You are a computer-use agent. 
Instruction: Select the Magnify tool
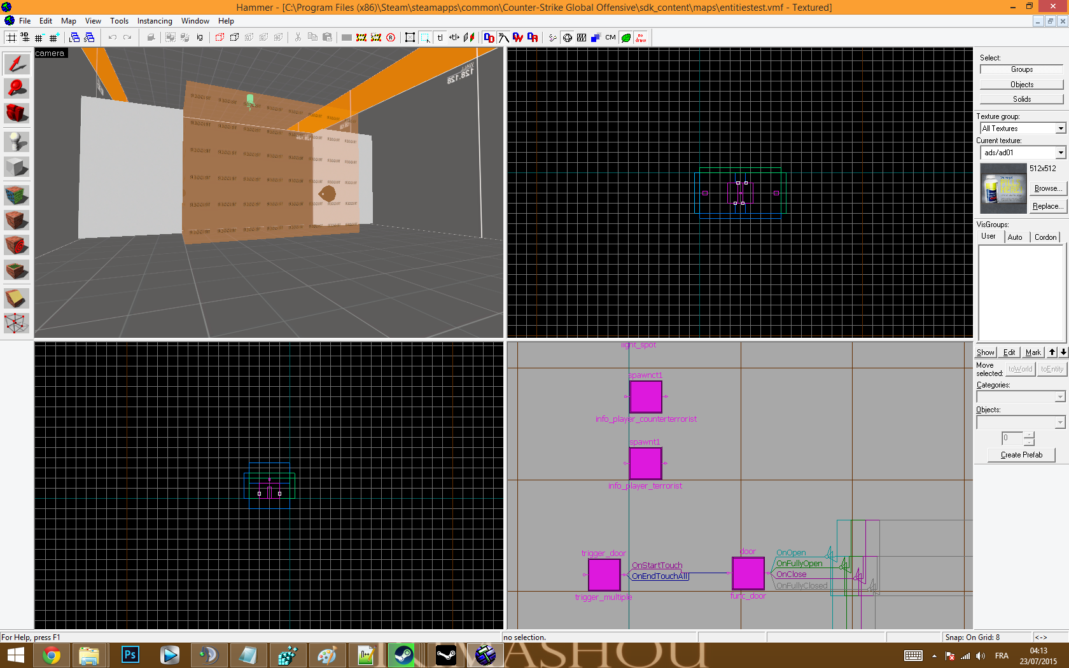[16, 88]
